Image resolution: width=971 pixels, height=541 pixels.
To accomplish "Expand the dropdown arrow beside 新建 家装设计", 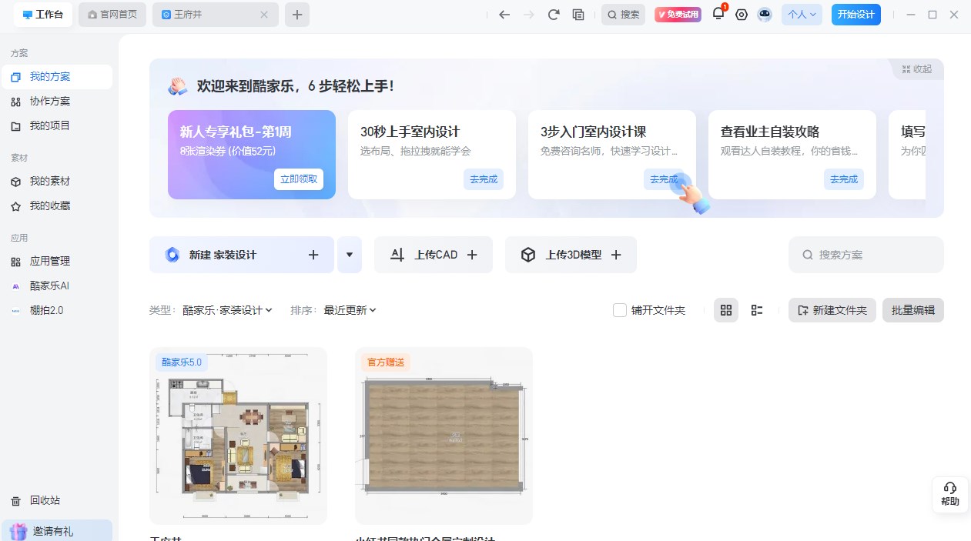I will point(350,255).
